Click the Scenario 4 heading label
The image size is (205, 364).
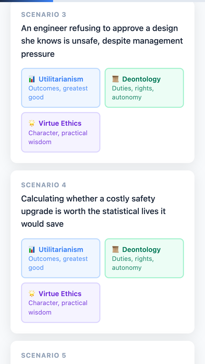point(44,185)
